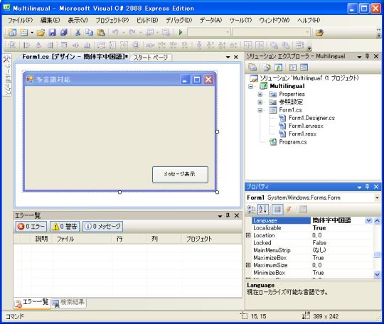Expand the 参照設定 references node
384x324 pixels.
pos(260,102)
